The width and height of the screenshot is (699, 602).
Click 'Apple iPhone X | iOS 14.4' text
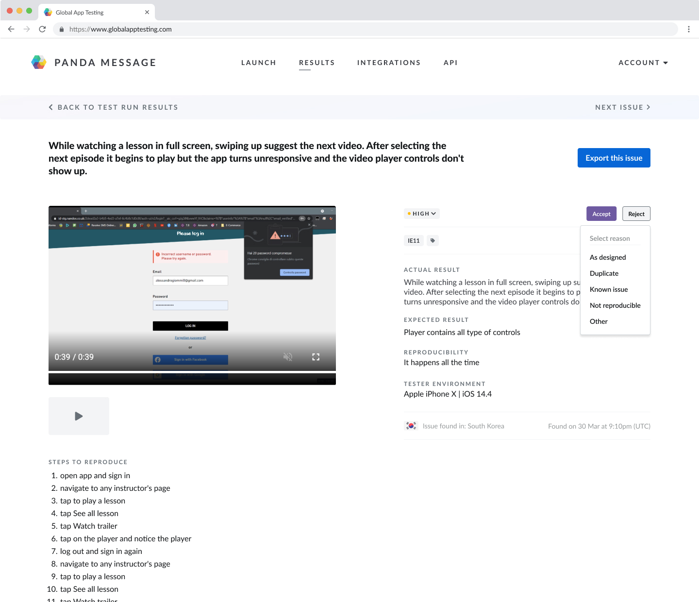coord(448,394)
